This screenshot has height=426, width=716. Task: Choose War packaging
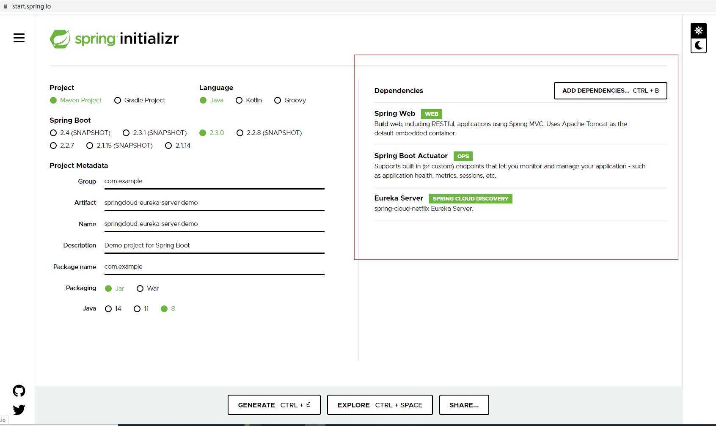tap(147, 289)
